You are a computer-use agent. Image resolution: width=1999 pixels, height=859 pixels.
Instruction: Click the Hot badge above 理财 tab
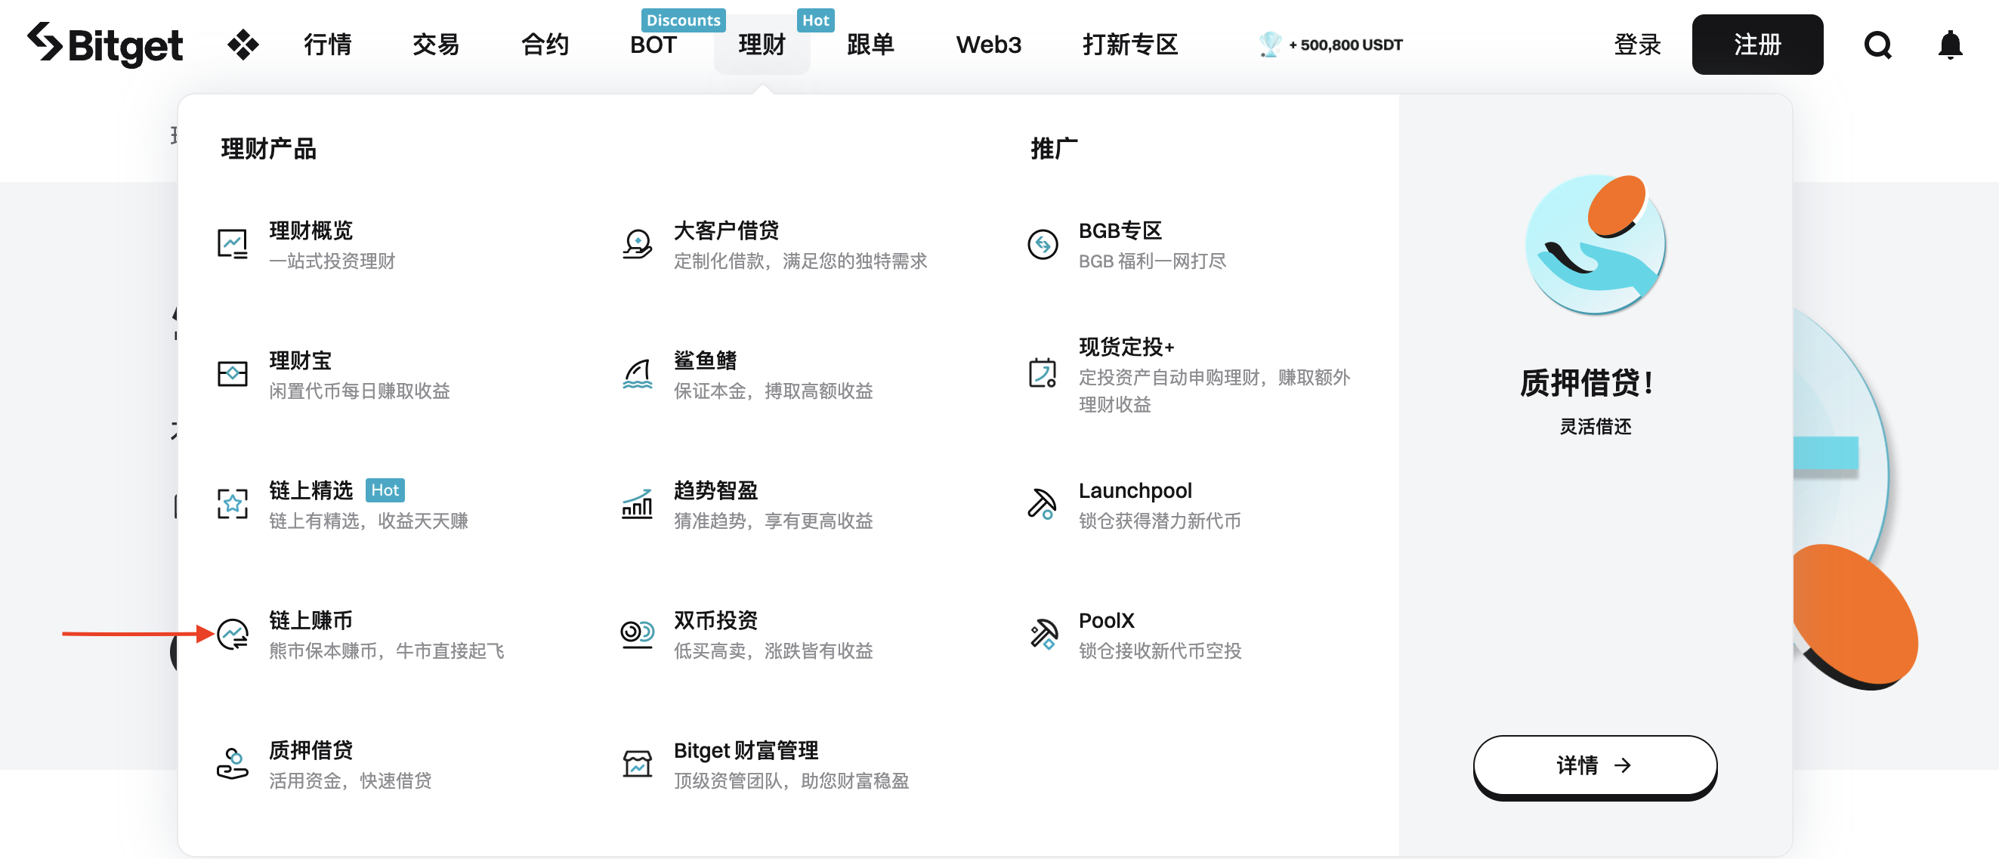[816, 20]
